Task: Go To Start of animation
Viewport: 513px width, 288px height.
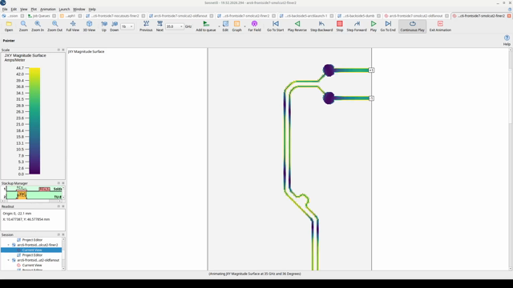Action: 276,26
